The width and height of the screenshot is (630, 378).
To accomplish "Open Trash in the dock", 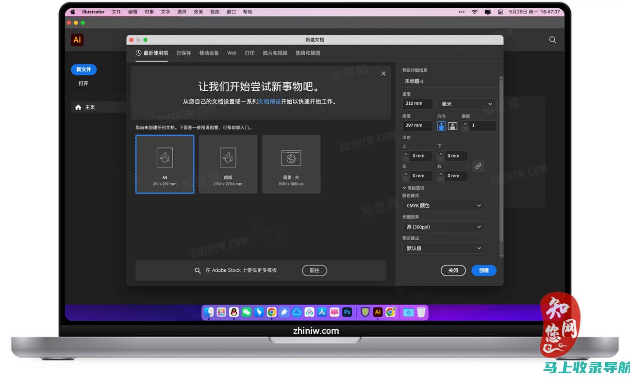I will click(421, 312).
